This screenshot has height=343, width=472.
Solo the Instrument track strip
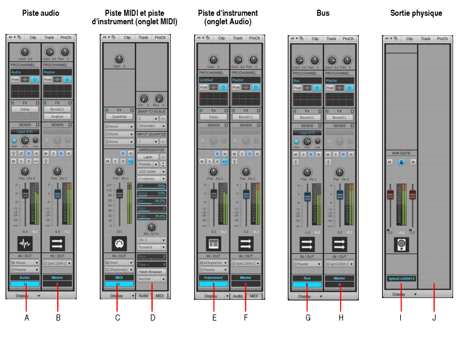pyautogui.click(x=209, y=161)
